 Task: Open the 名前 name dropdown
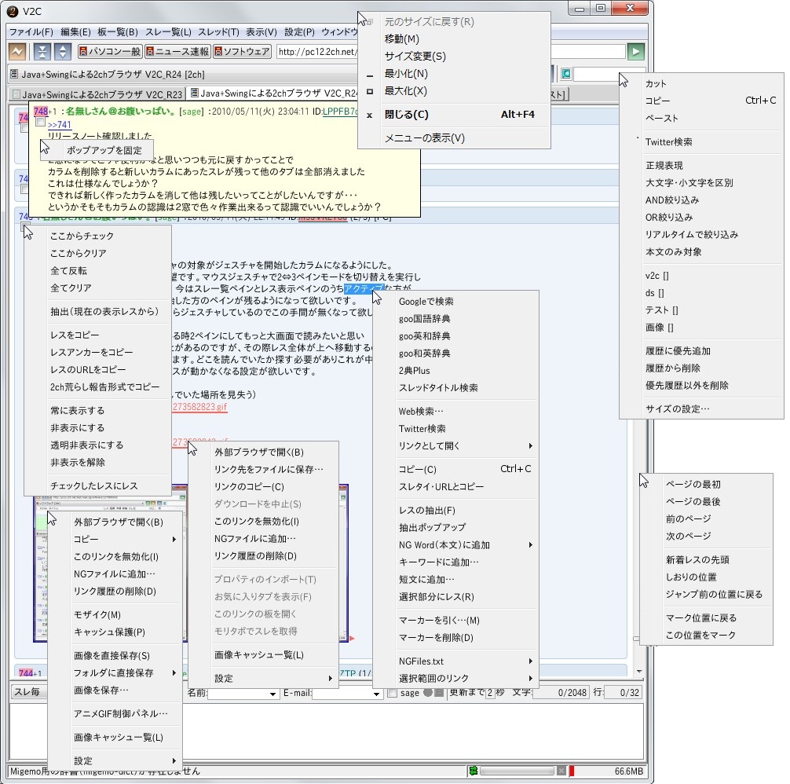pyautogui.click(x=272, y=694)
